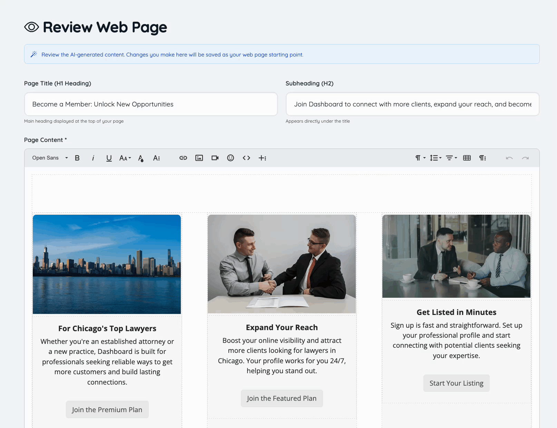Screen dimensions: 557x428
Task: Open paragraph format dropdown
Action: pyautogui.click(x=420, y=158)
